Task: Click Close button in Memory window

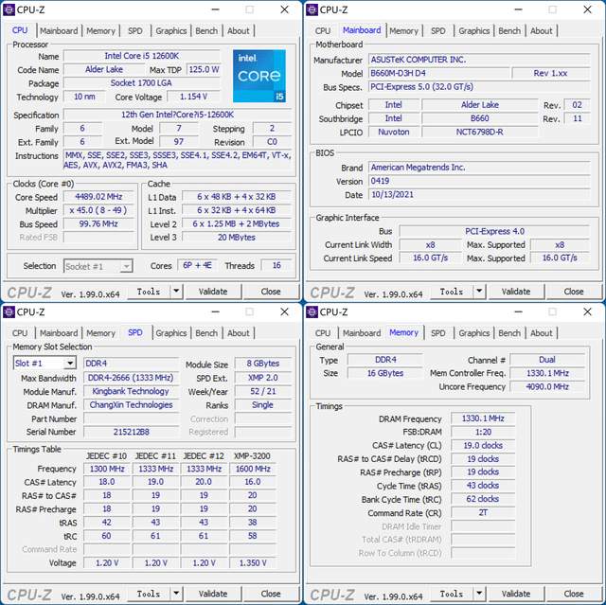Action: click(574, 594)
